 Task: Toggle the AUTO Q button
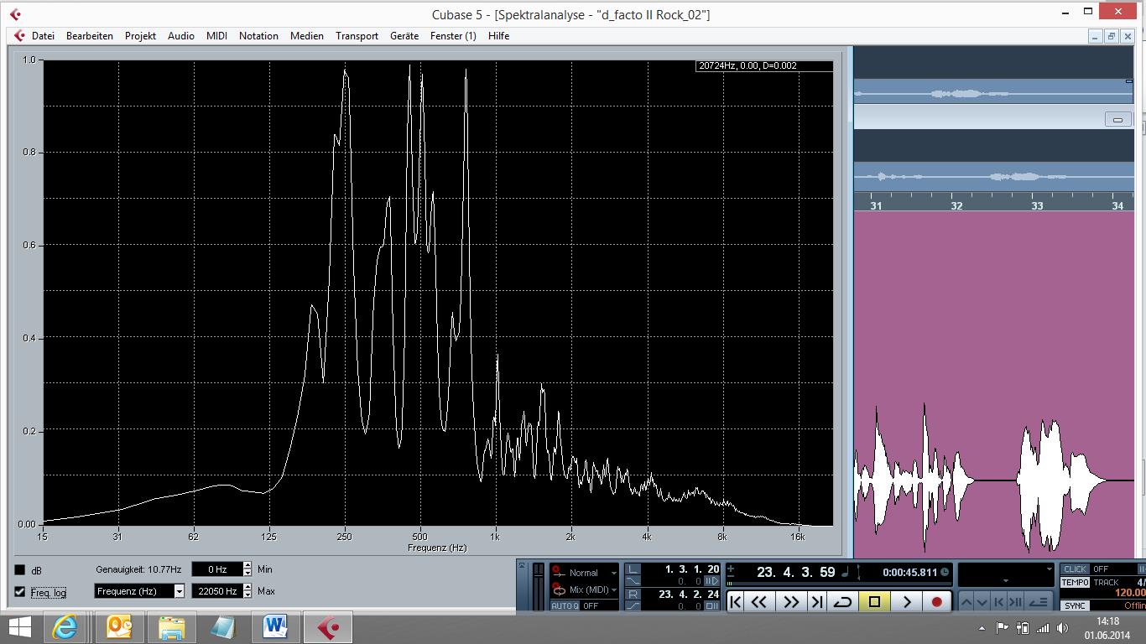click(565, 605)
